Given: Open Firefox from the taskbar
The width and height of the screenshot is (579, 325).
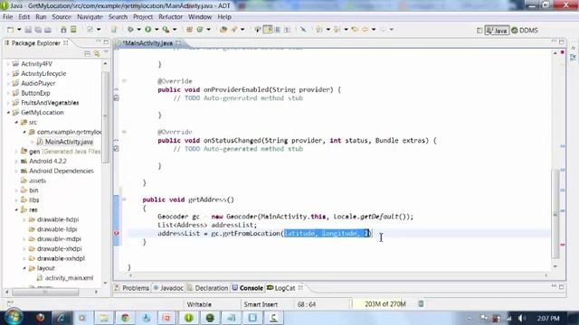Looking at the screenshot, I should [40, 318].
